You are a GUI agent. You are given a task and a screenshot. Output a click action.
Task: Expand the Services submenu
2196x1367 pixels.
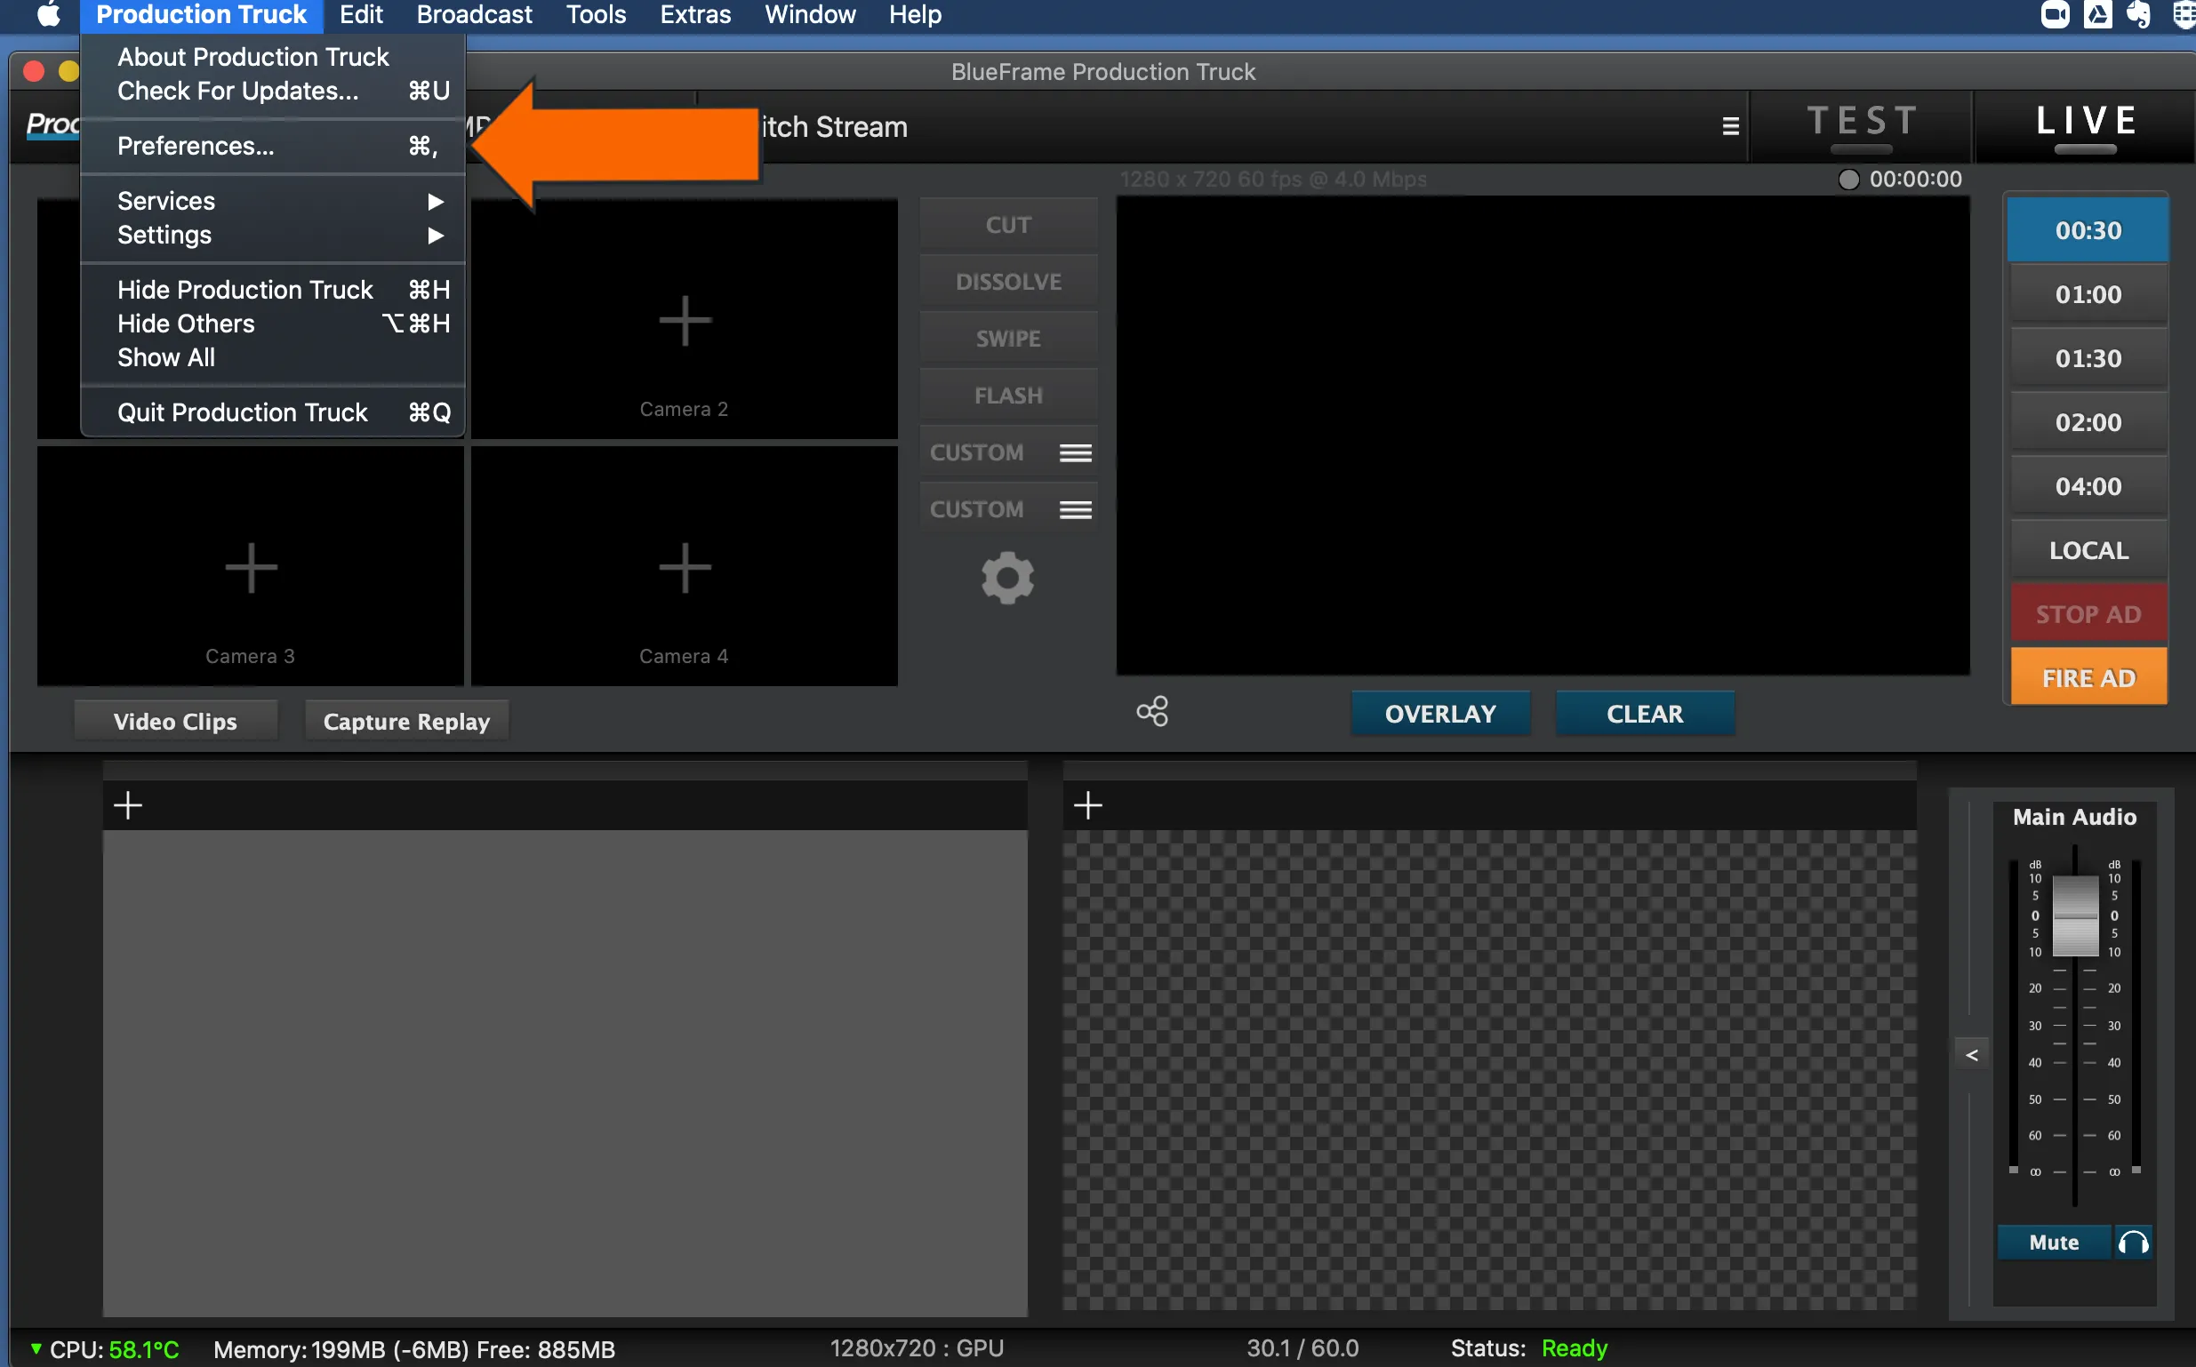pos(273,201)
